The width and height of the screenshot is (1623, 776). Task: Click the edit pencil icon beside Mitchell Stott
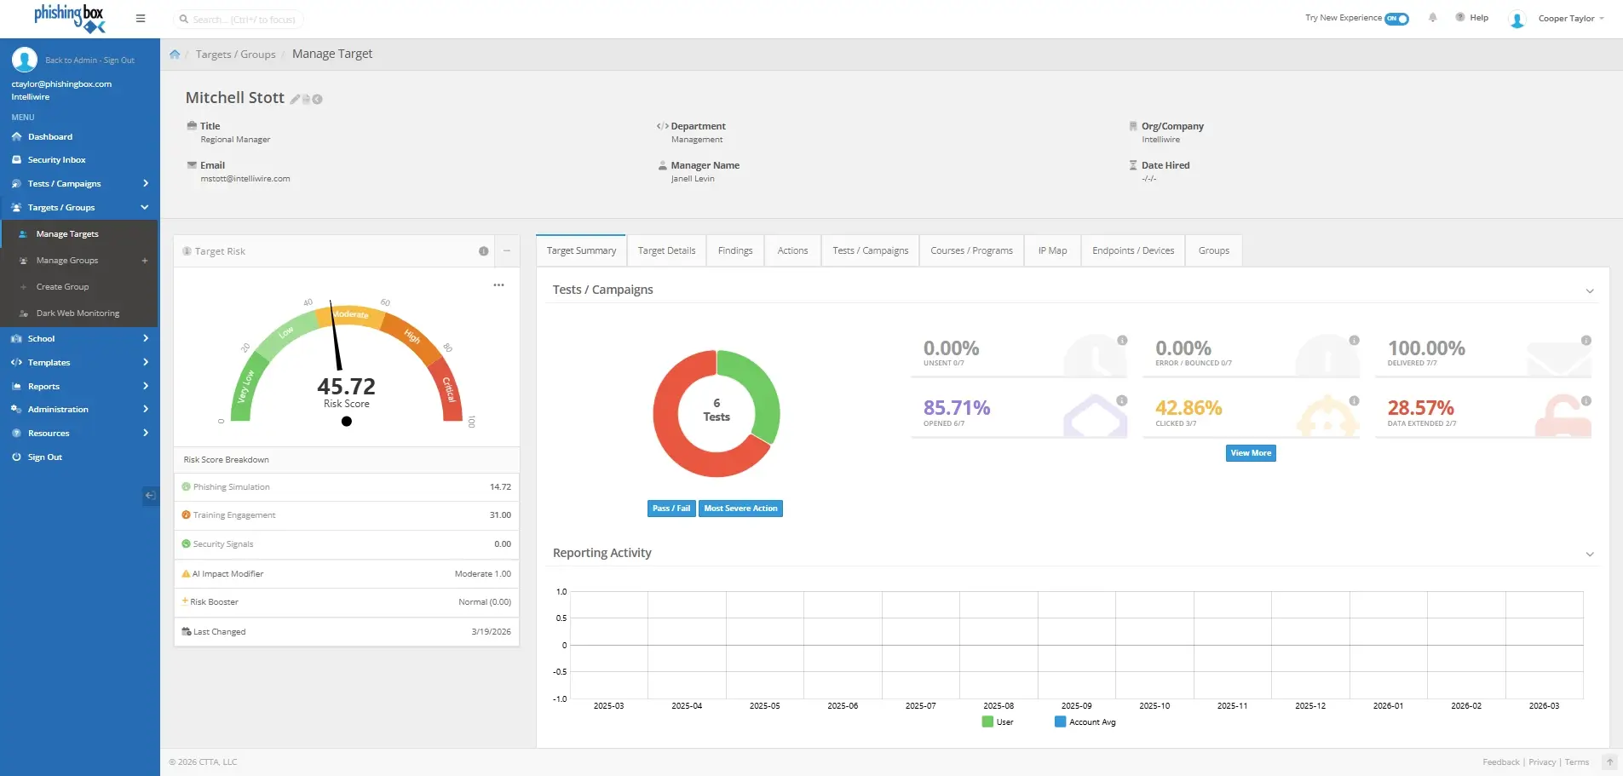click(295, 100)
